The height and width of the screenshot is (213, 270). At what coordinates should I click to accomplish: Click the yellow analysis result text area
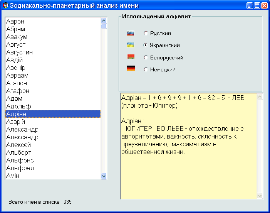pyautogui.click(x=189, y=146)
